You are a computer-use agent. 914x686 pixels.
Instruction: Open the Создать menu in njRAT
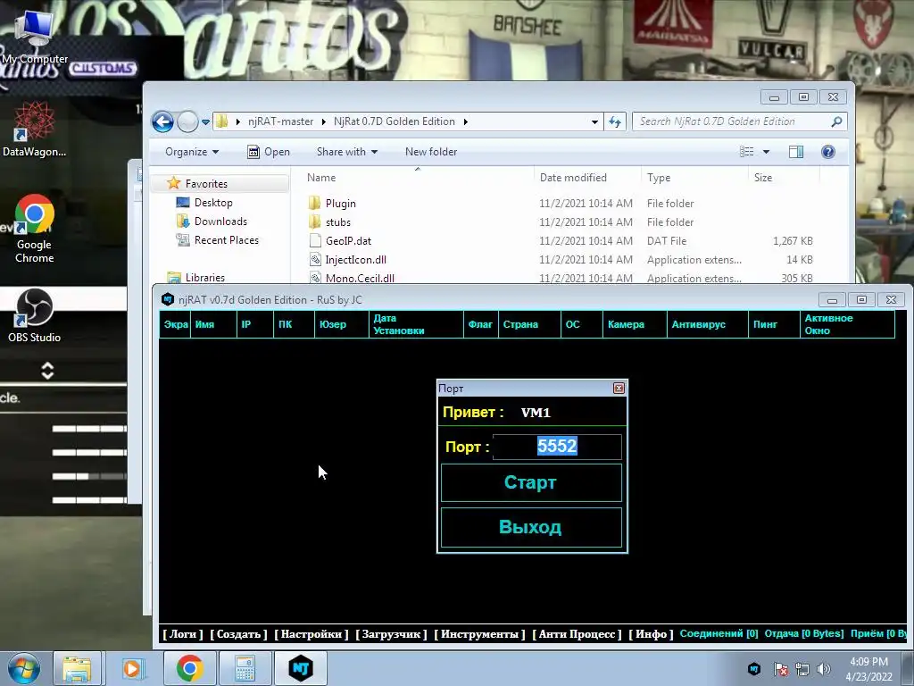pos(238,633)
